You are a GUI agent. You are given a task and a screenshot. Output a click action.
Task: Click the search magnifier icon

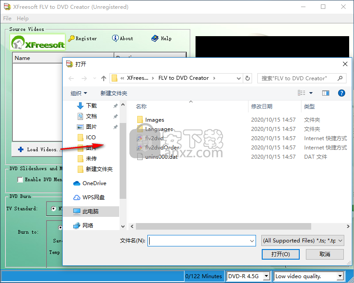pyautogui.click(x=340, y=78)
